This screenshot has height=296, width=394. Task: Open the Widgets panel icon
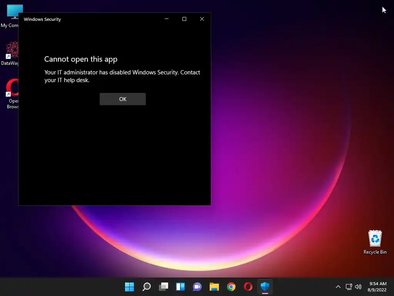point(180,287)
